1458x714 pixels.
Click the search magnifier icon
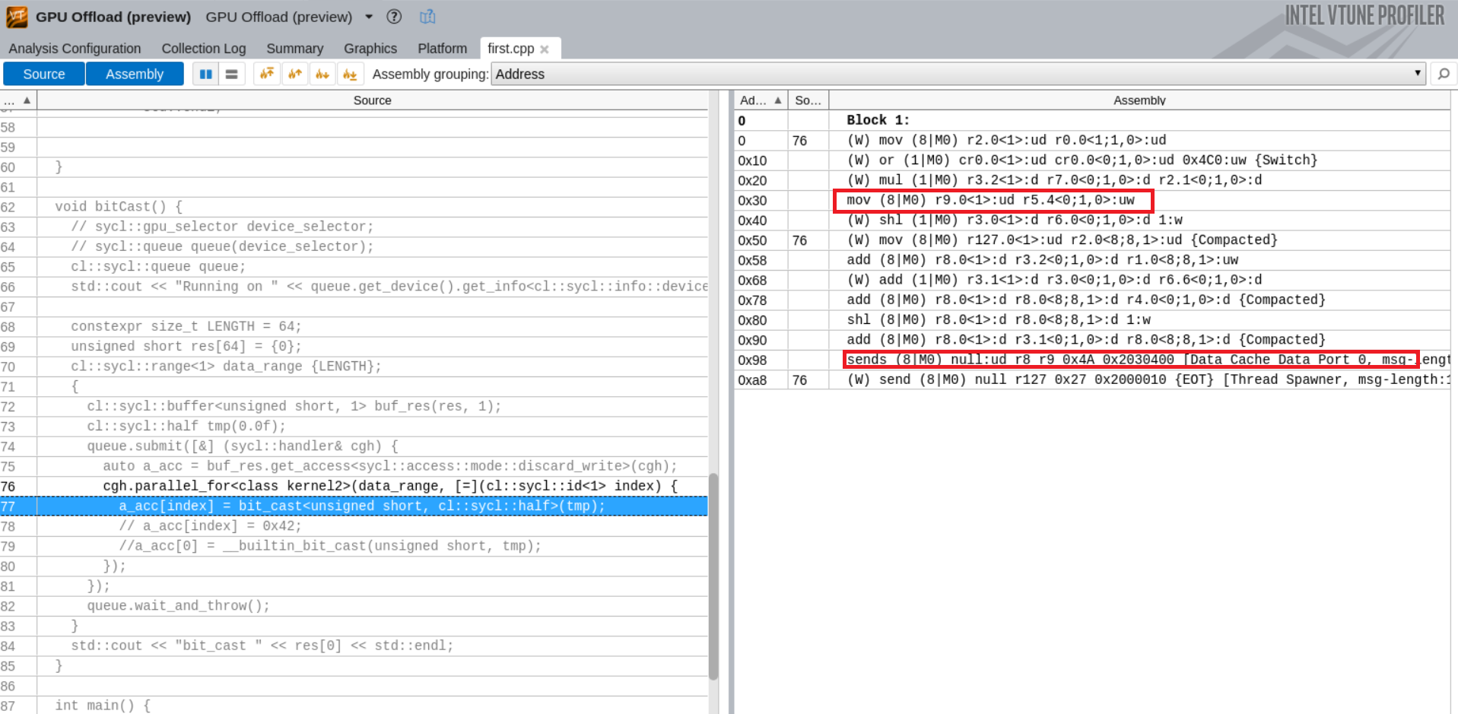[1443, 74]
